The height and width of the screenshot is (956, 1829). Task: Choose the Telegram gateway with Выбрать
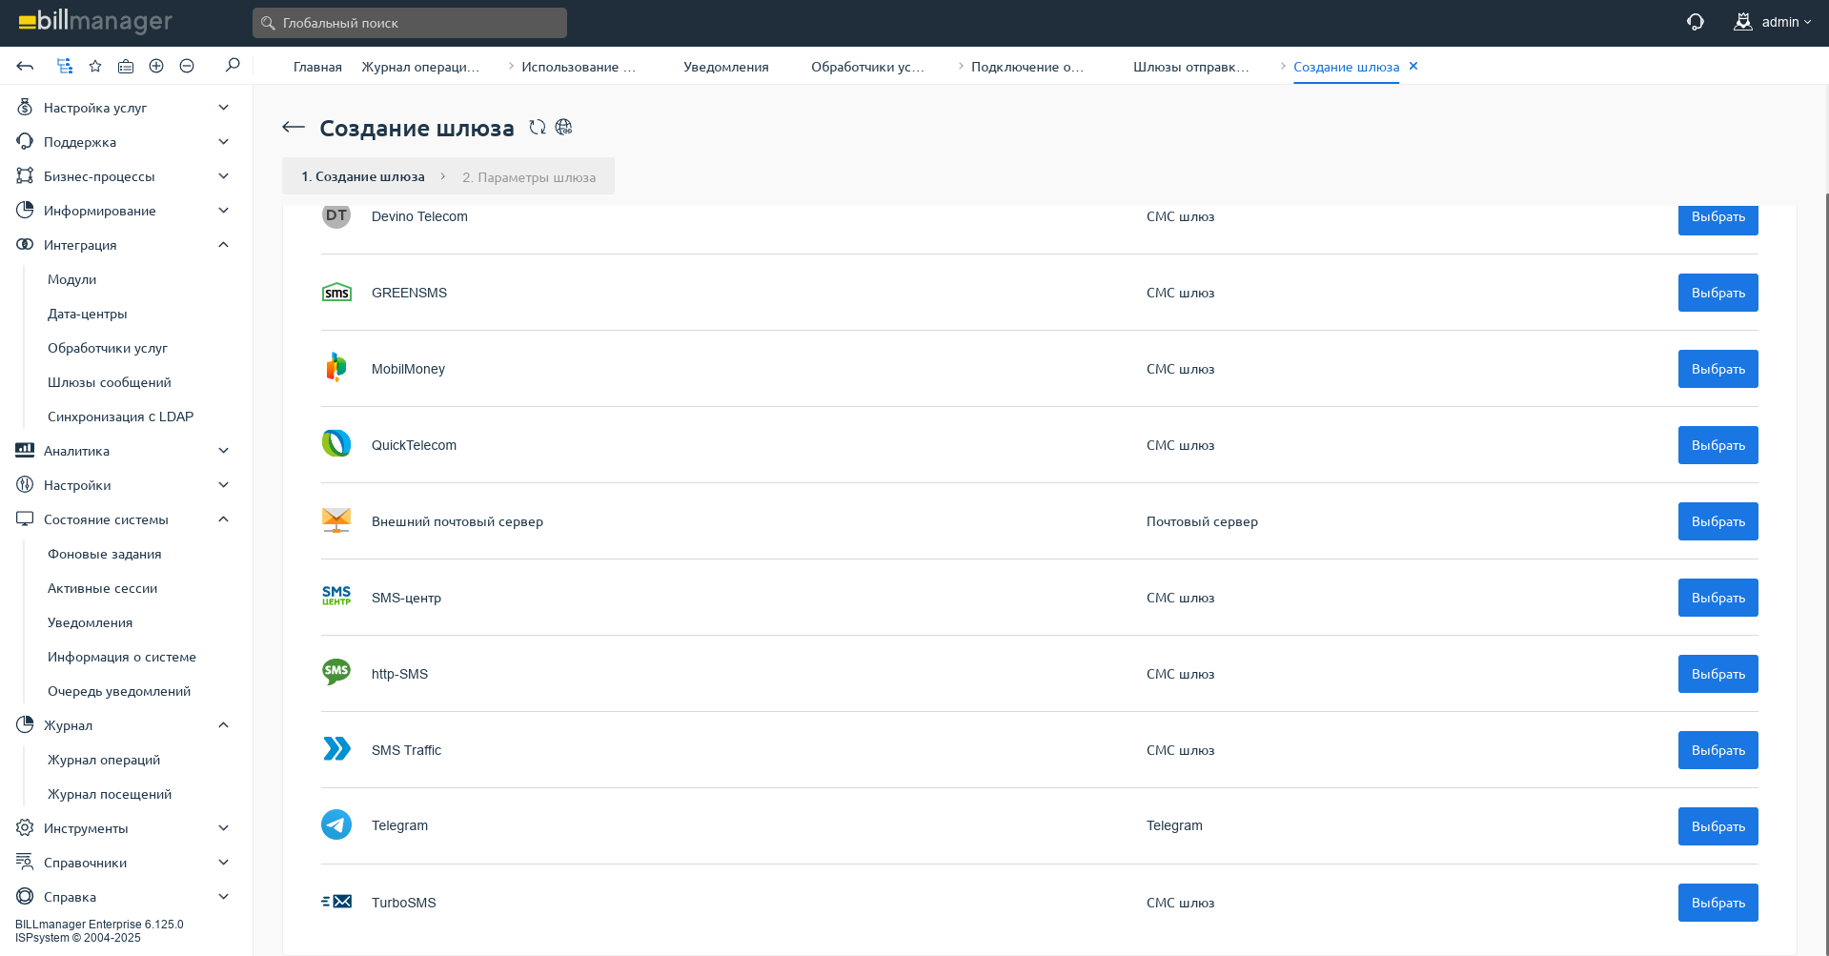point(1717,826)
